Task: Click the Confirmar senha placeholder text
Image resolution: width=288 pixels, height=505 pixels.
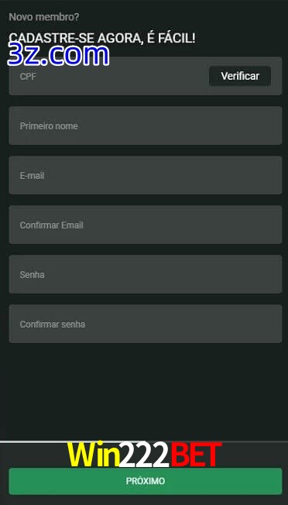Action: tap(53, 325)
